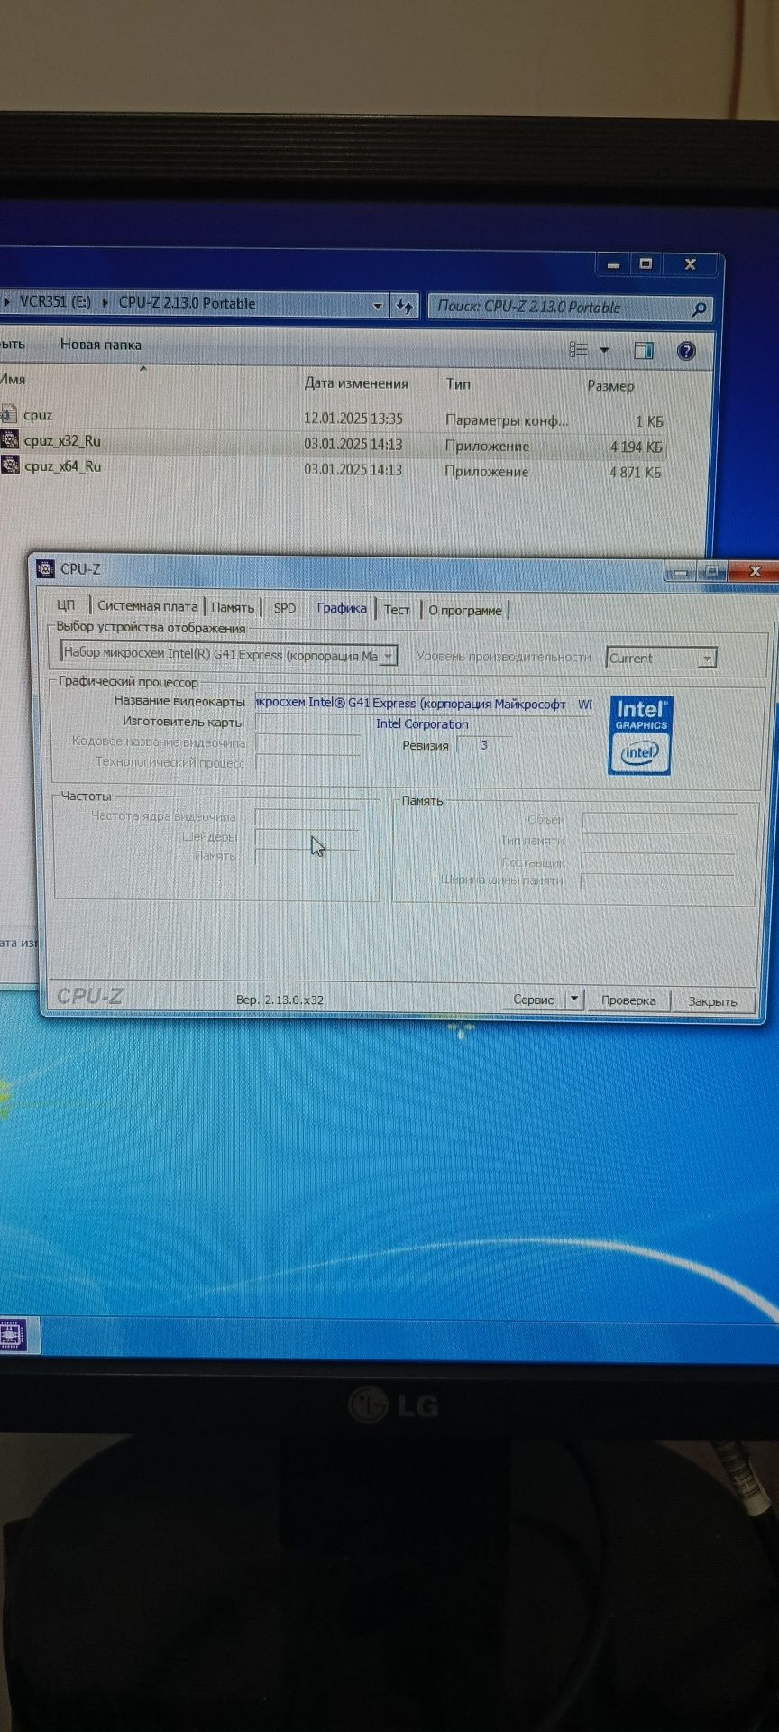Click the Intel Corporation manufacturer value

[x=424, y=723]
